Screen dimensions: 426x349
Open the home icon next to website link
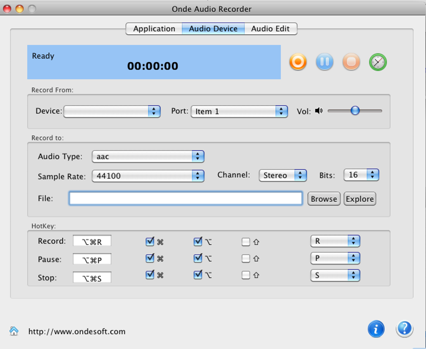pos(14,331)
